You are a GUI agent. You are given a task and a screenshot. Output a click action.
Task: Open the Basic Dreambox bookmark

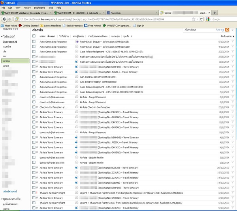tap(73, 26)
